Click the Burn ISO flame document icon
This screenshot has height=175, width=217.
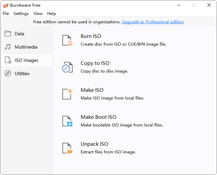(67, 40)
